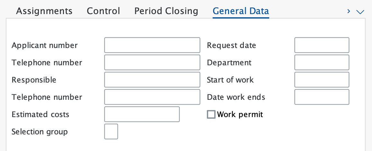372x151 pixels.
Task: Click the "Work permit" label text
Action: click(240, 114)
